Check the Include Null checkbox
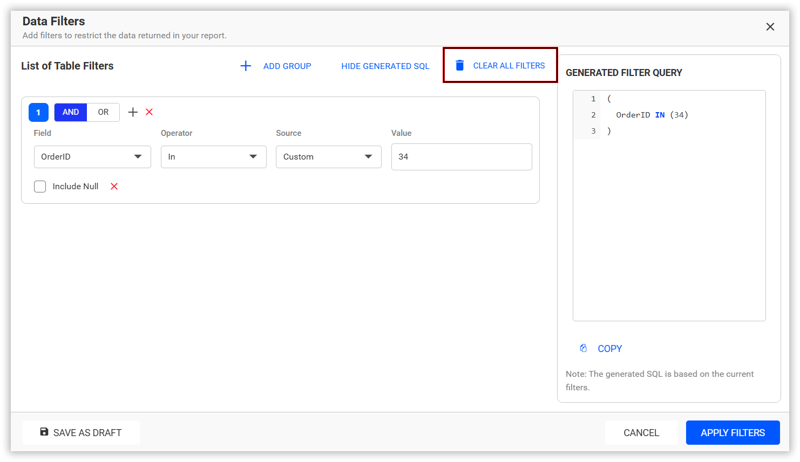This screenshot has height=462, width=800. point(40,187)
